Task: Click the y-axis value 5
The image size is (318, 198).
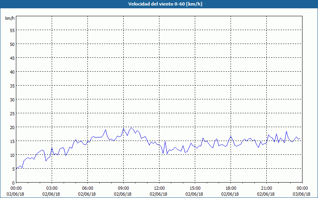Action: coord(14,169)
